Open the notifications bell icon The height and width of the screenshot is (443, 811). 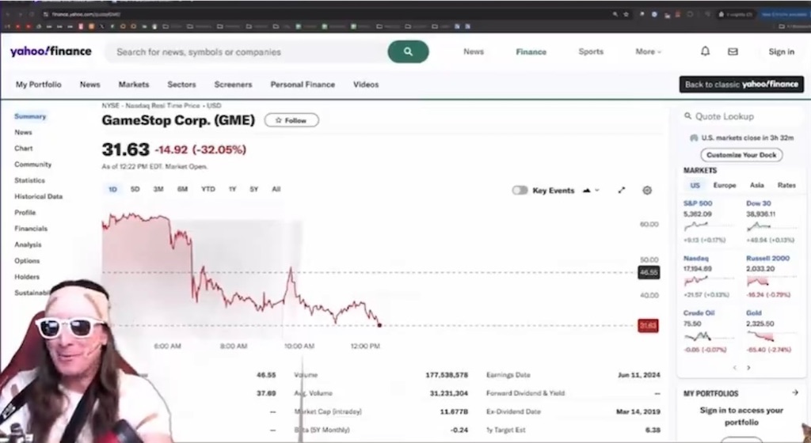click(x=705, y=51)
